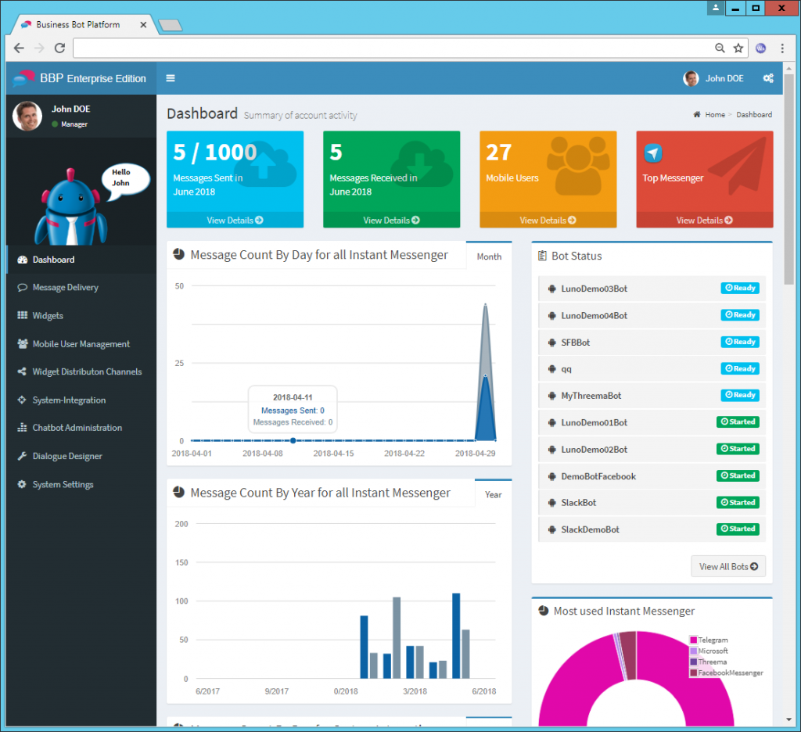The width and height of the screenshot is (801, 732).
Task: Click Ready badge for qq bot
Action: pyautogui.click(x=740, y=368)
